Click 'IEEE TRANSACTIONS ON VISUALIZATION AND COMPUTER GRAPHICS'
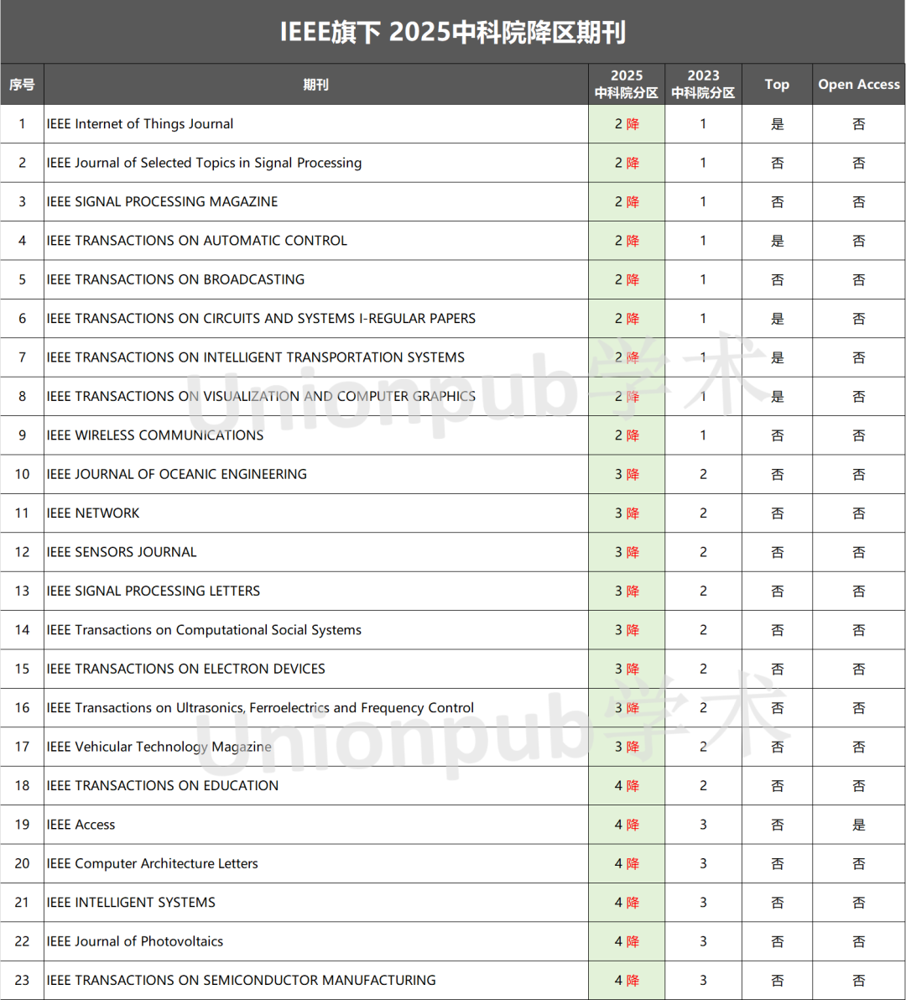This screenshot has height=1000, width=906. point(261,396)
